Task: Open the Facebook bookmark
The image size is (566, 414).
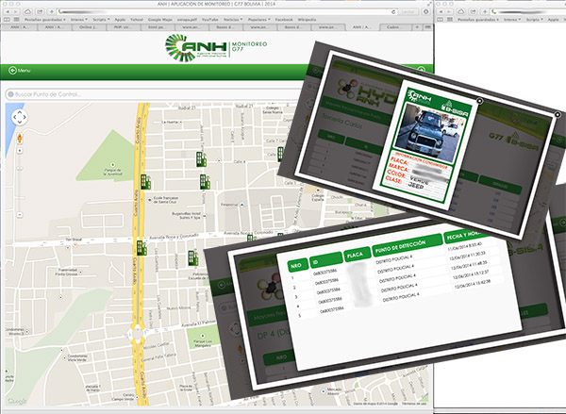Action: [284, 20]
